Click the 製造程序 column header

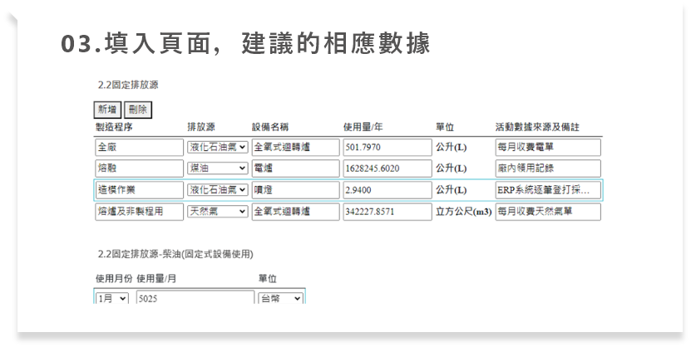114,127
